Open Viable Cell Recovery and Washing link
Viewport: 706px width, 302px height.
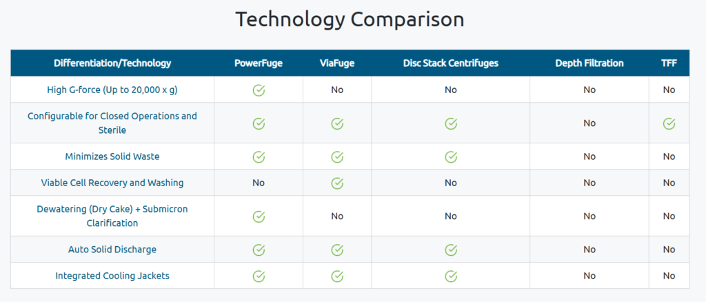click(x=112, y=183)
